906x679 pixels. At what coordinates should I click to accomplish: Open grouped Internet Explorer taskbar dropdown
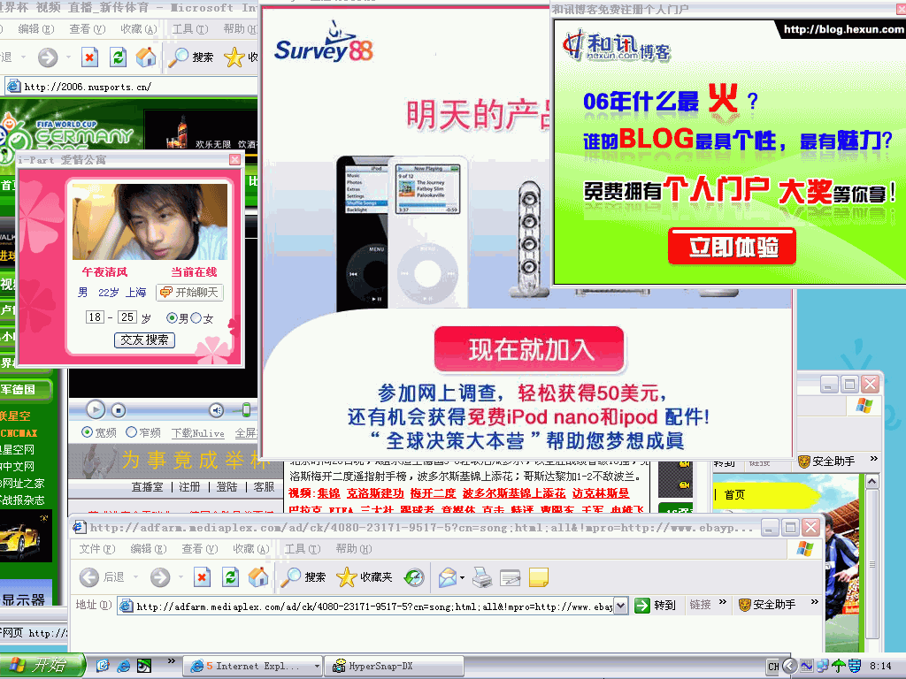317,667
